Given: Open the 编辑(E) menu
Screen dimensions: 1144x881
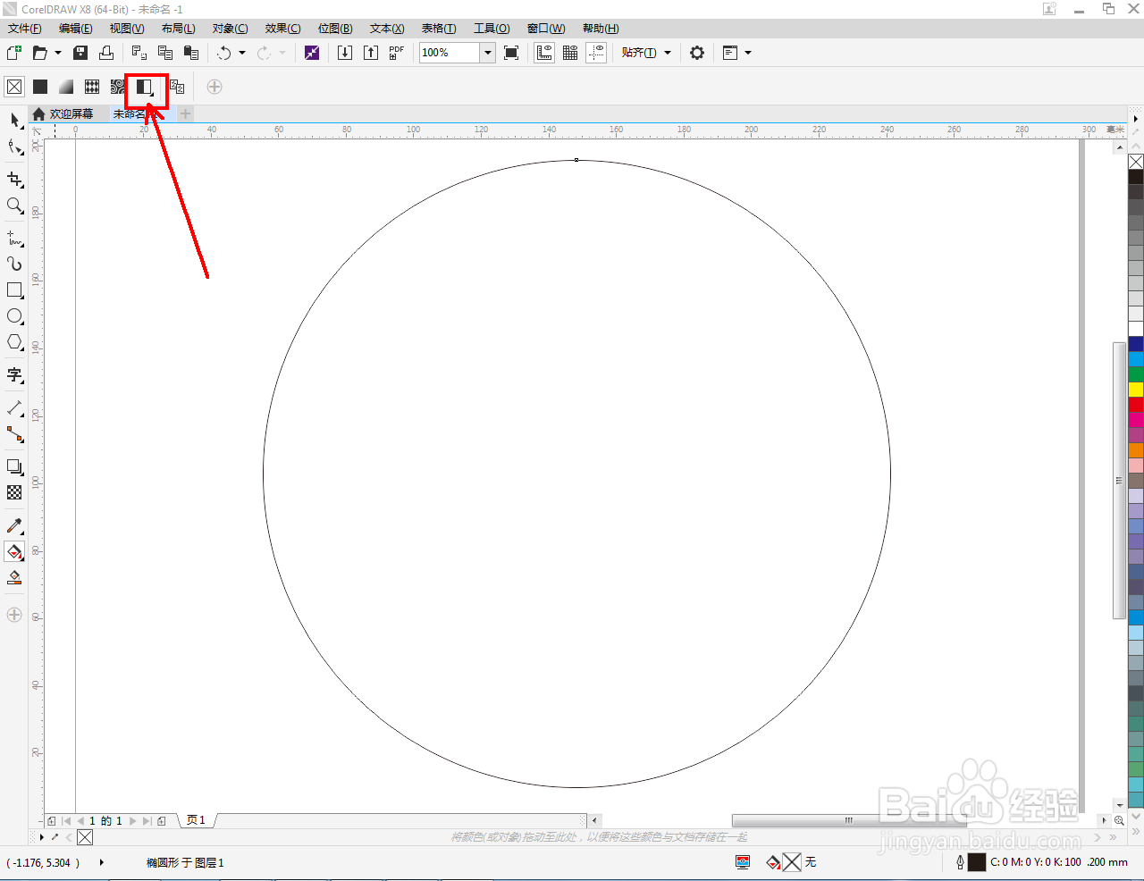Looking at the screenshot, I should click(x=76, y=29).
